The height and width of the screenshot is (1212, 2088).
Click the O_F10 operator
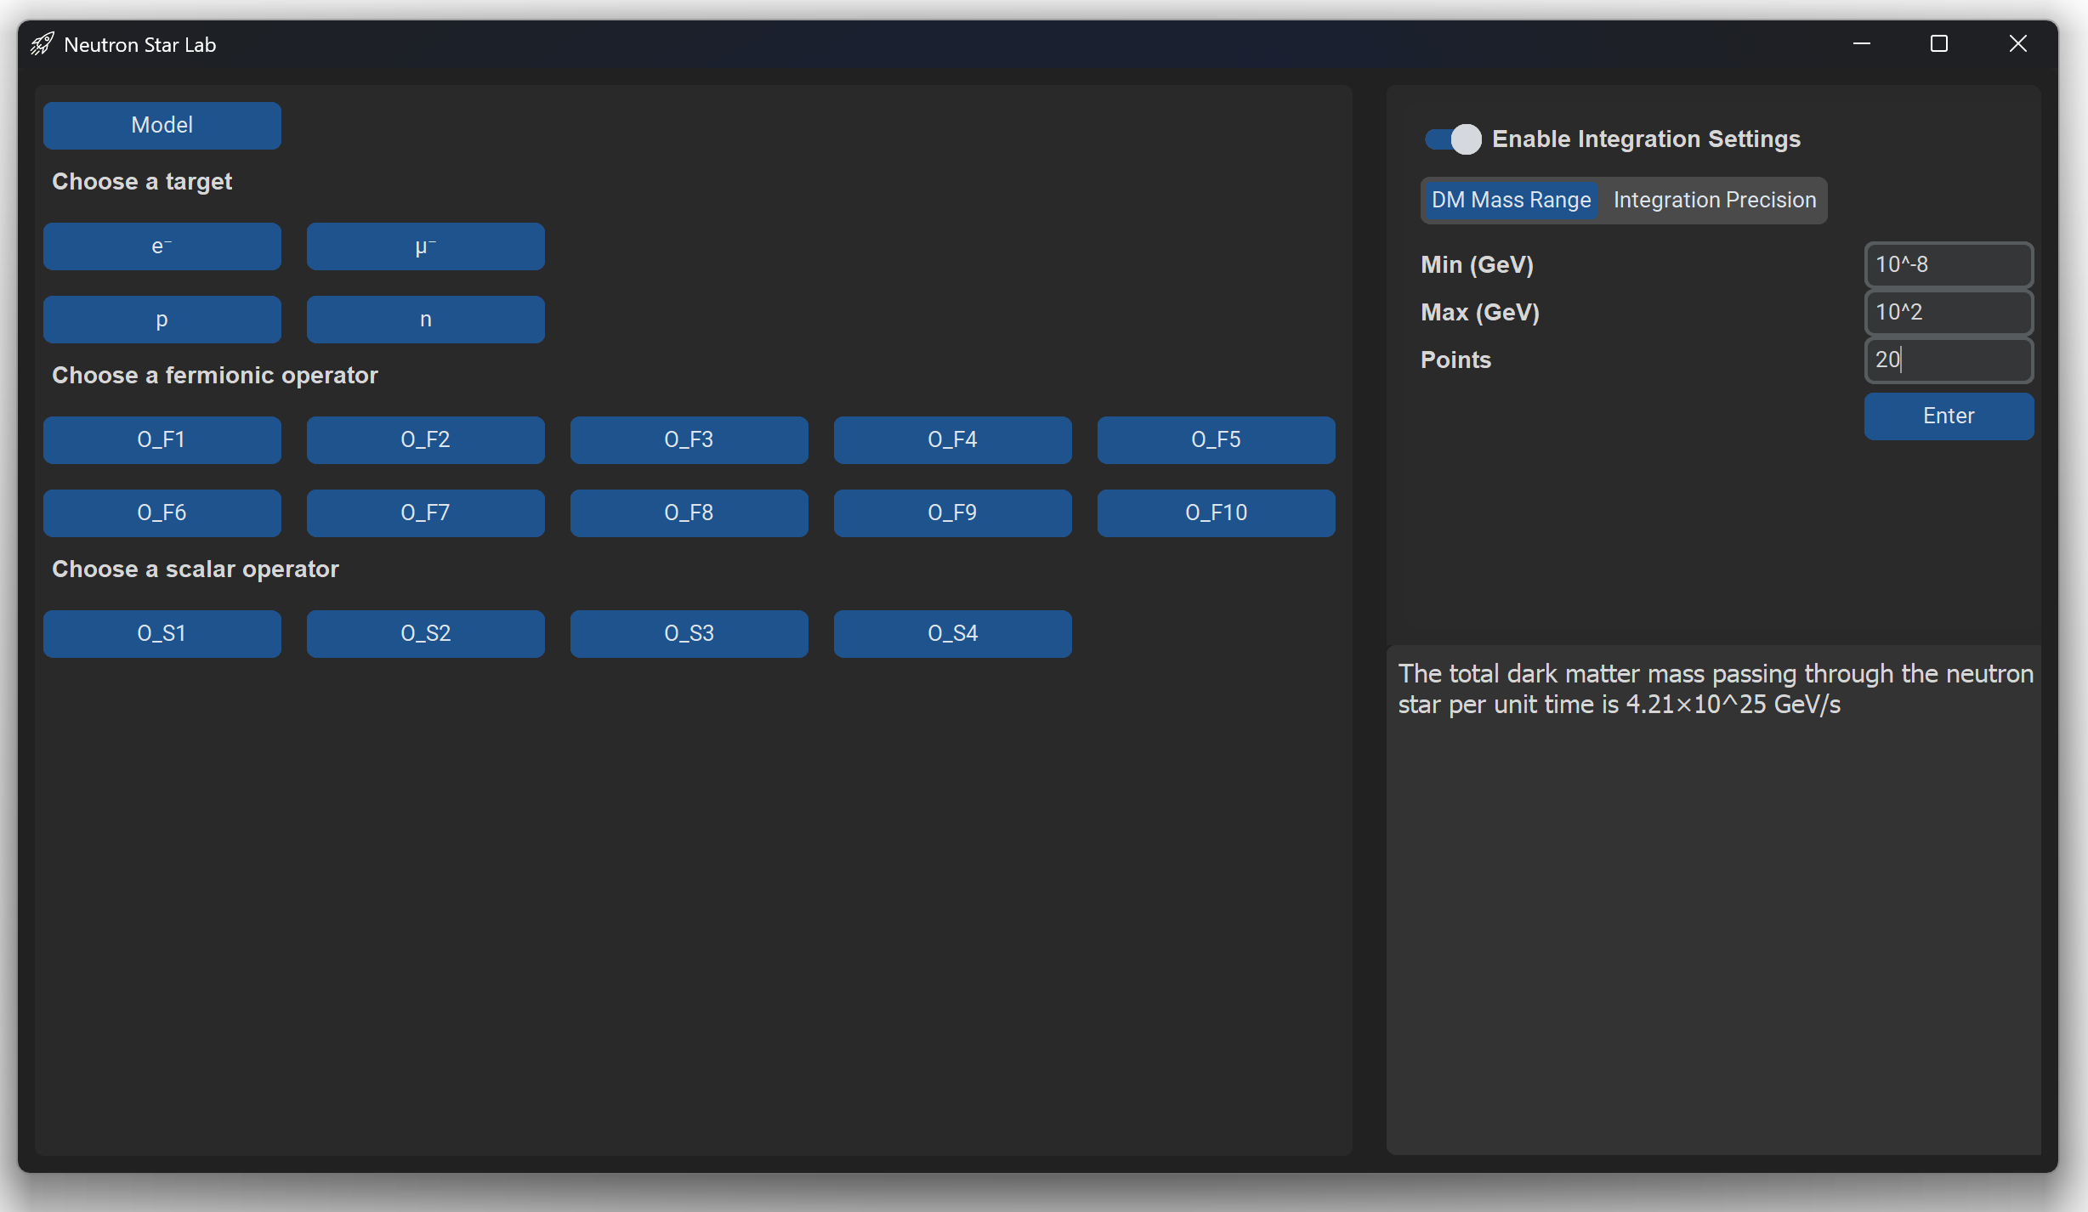click(x=1216, y=513)
